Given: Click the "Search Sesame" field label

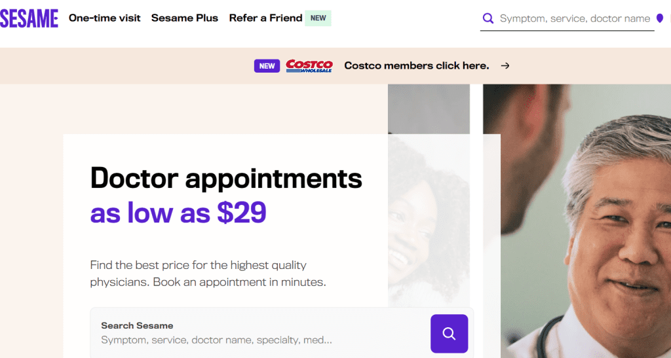Looking at the screenshot, I should tap(137, 325).
